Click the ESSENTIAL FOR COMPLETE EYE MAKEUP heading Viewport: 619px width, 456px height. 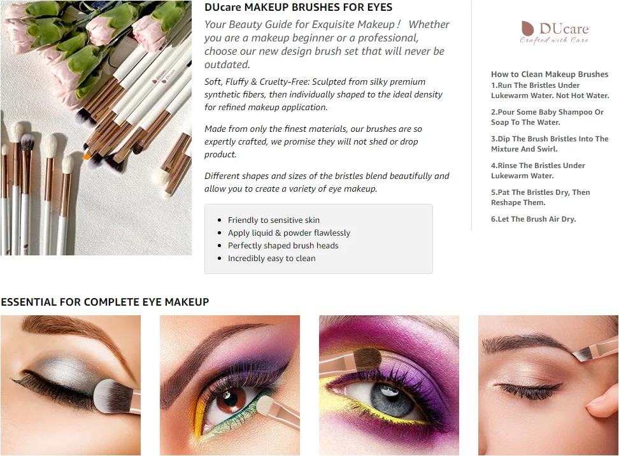(104, 302)
